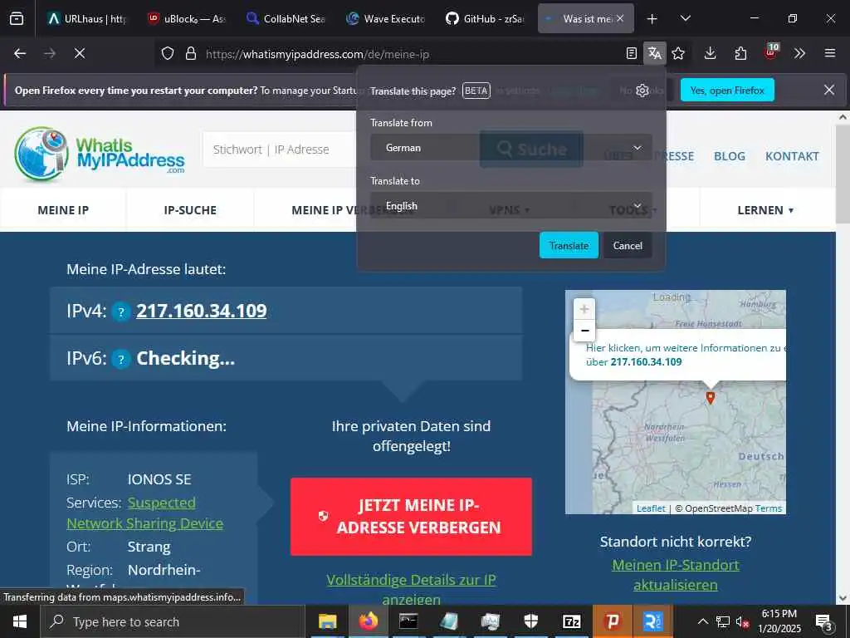Expand the VPNS navigation menu
This screenshot has width=850, height=638.
coord(509,210)
